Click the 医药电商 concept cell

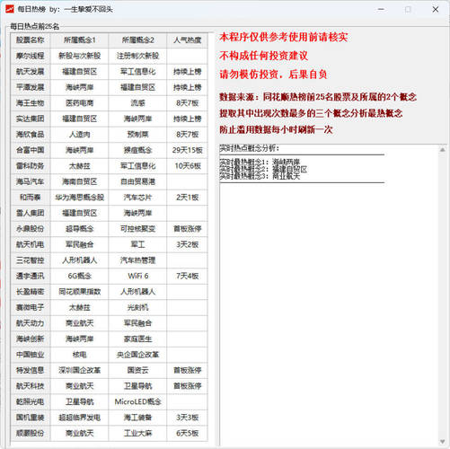79,103
